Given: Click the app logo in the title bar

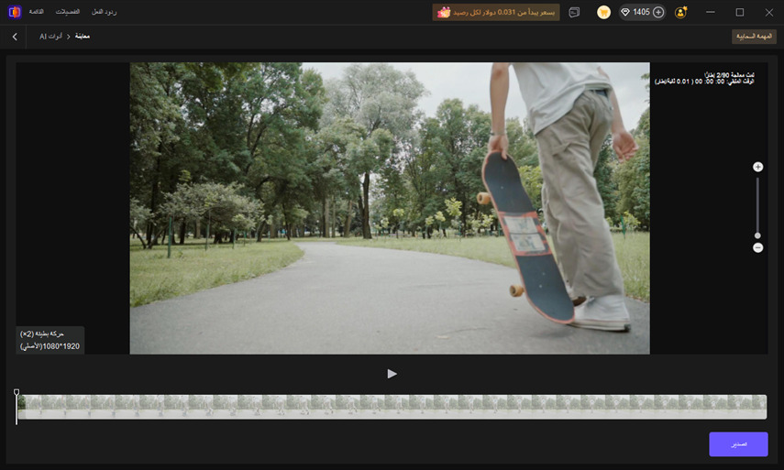Looking at the screenshot, I should [x=15, y=12].
